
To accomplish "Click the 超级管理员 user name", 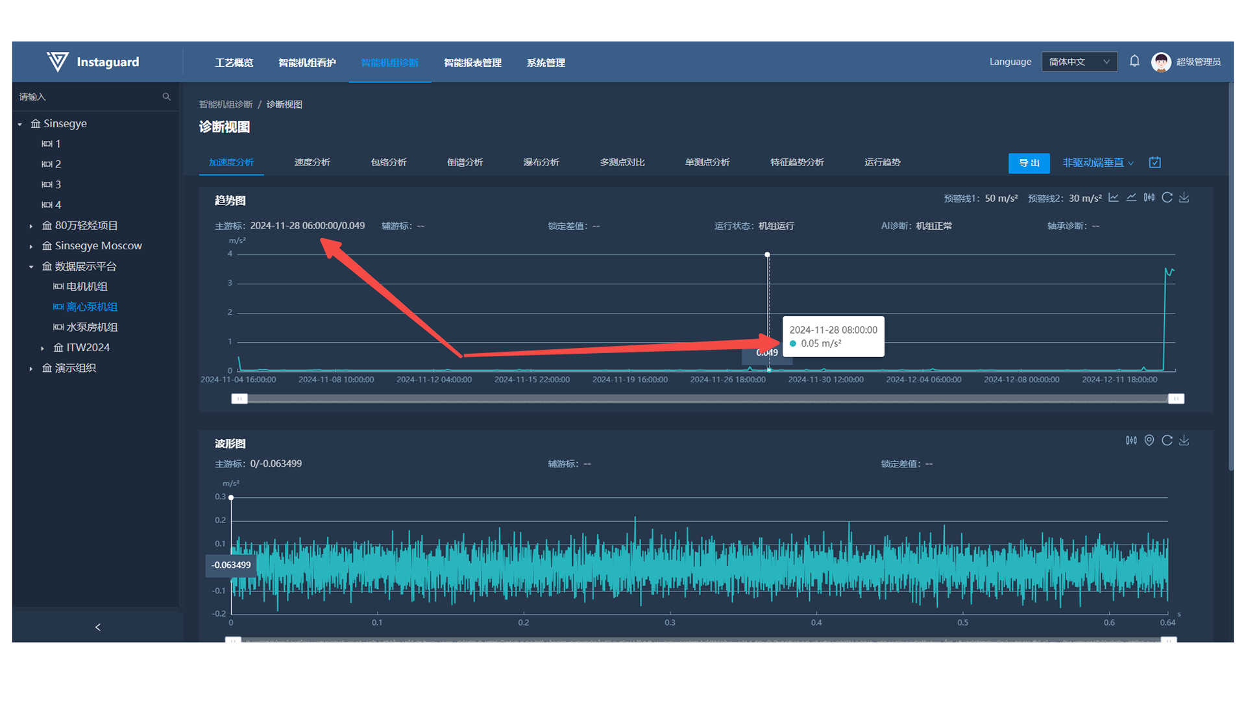I will point(1199,62).
